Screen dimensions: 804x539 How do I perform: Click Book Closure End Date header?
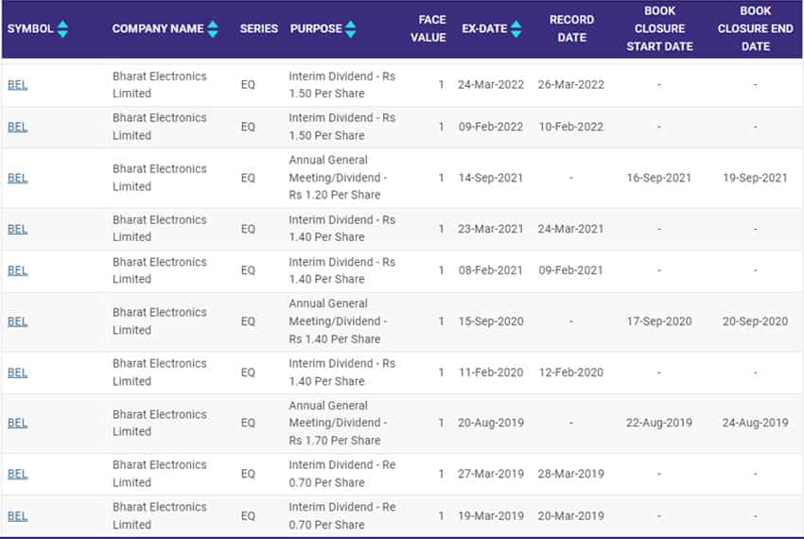click(756, 28)
